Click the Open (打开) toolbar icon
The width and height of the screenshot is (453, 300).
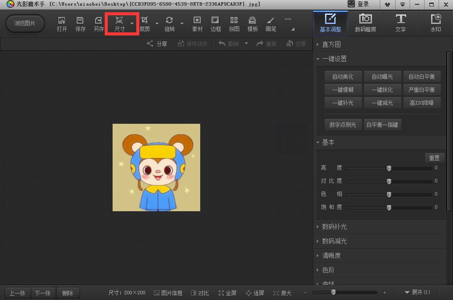(x=62, y=24)
